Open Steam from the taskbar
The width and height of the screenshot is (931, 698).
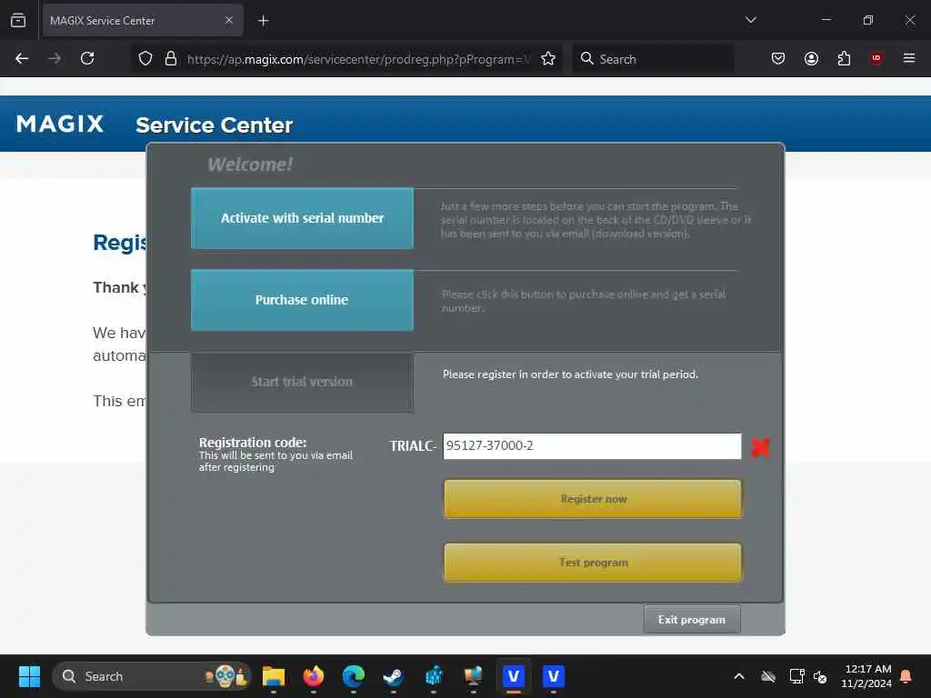coord(393,676)
